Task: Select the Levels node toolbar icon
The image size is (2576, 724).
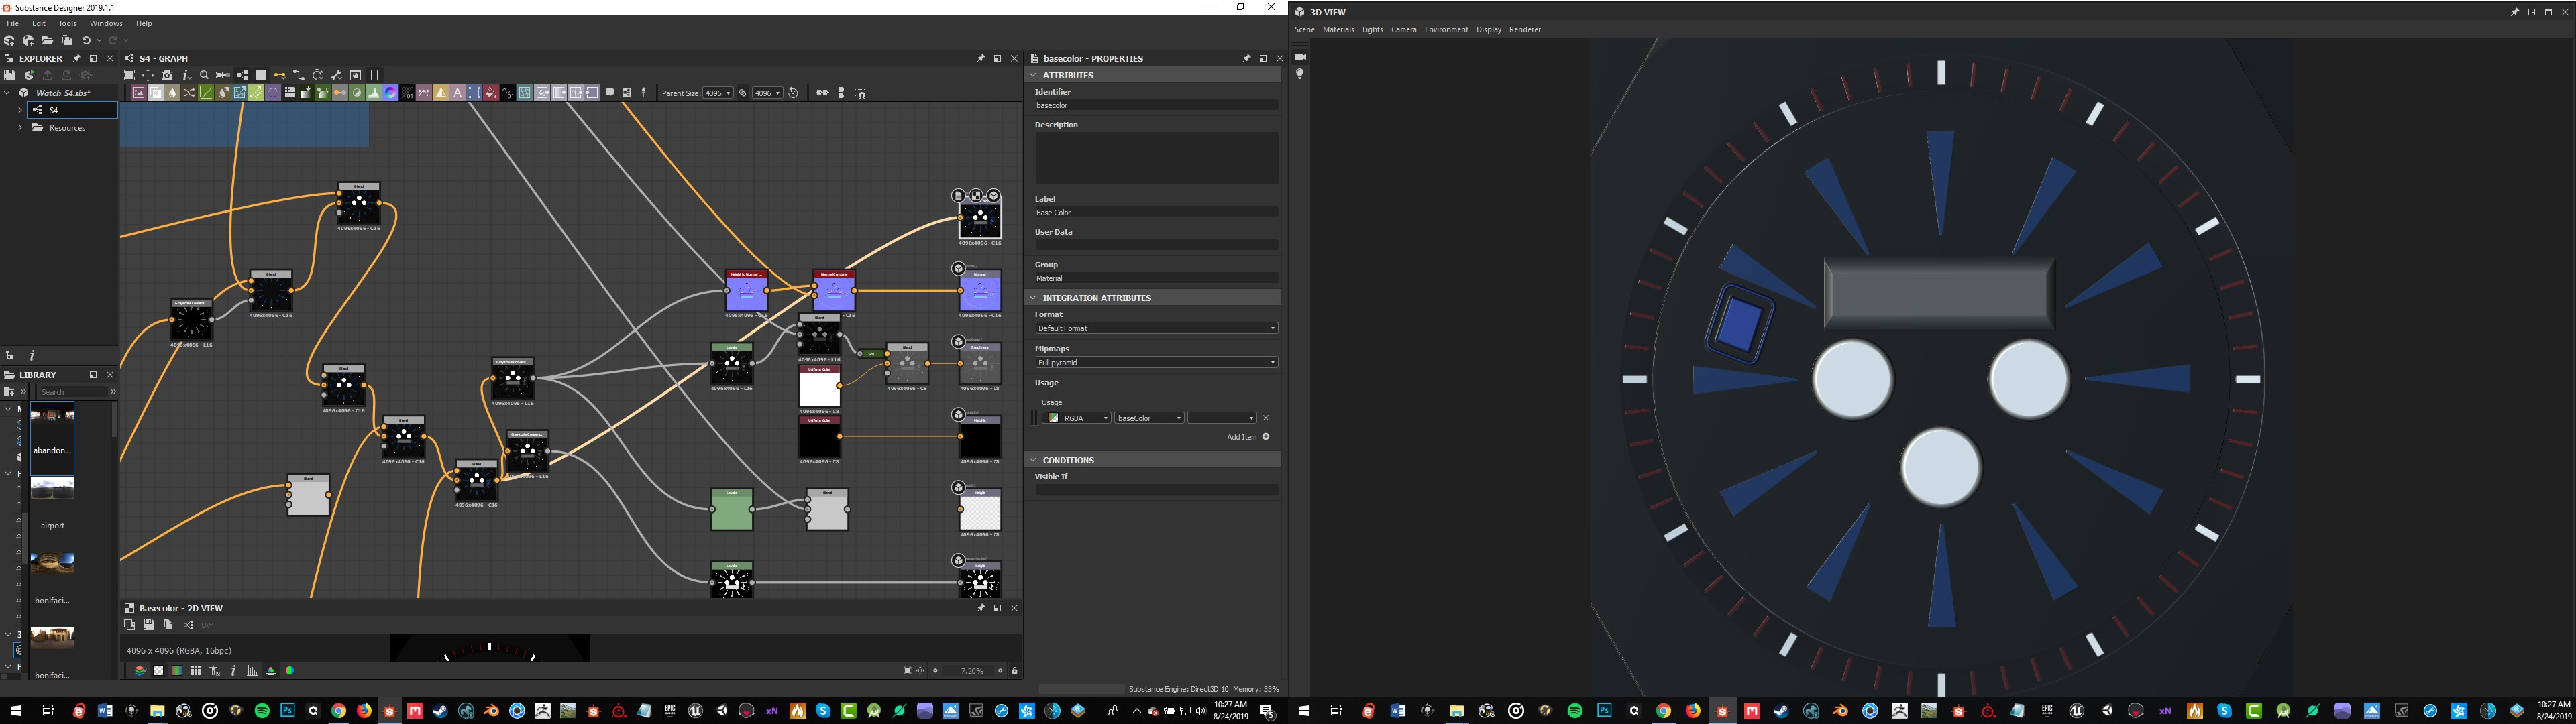Action: (x=374, y=93)
